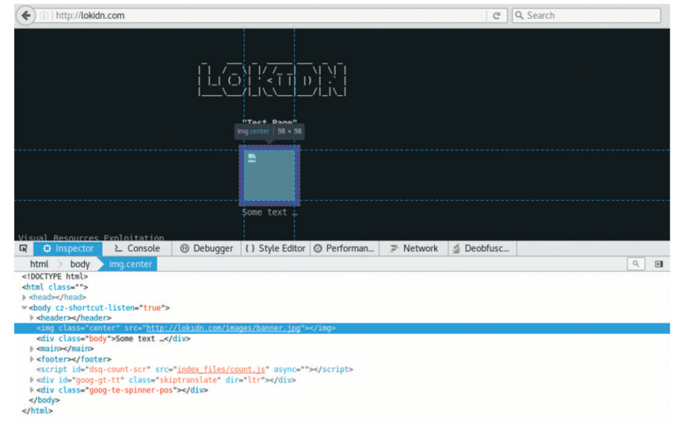The height and width of the screenshot is (425, 689).
Task: Click the img.center 98 × 98 tooltip
Action: coord(270,131)
